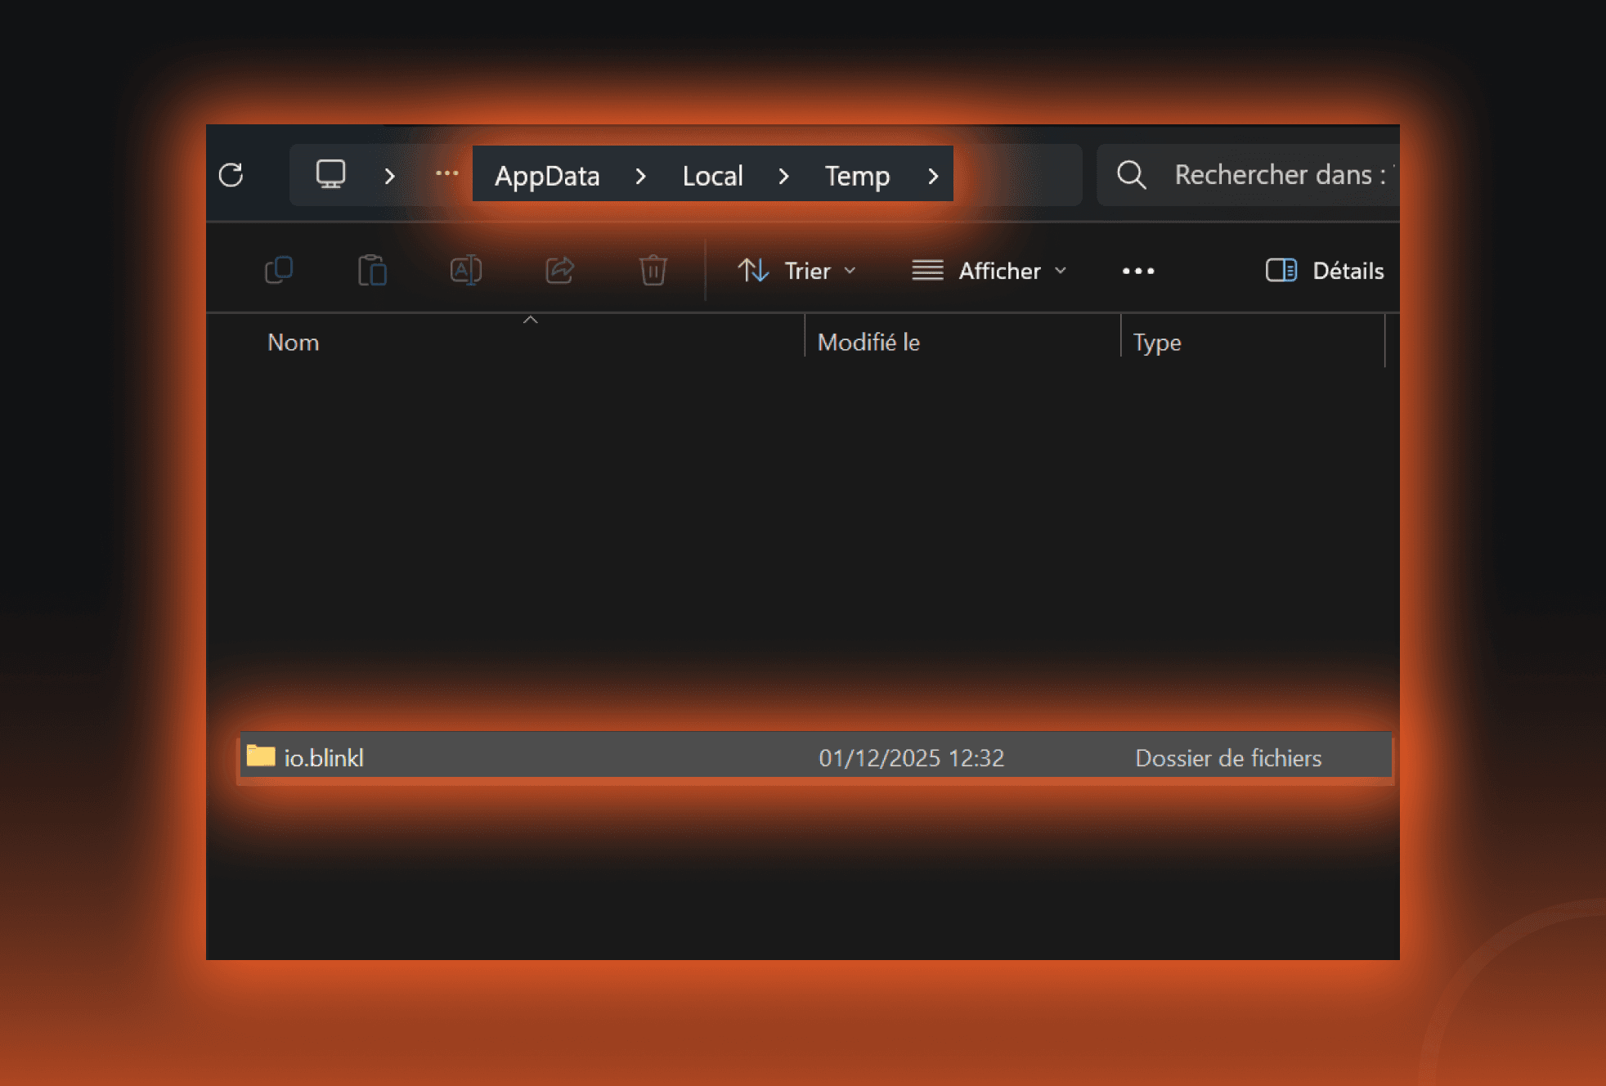Sort by Type column header
This screenshot has width=1606, height=1086.
click(1156, 342)
